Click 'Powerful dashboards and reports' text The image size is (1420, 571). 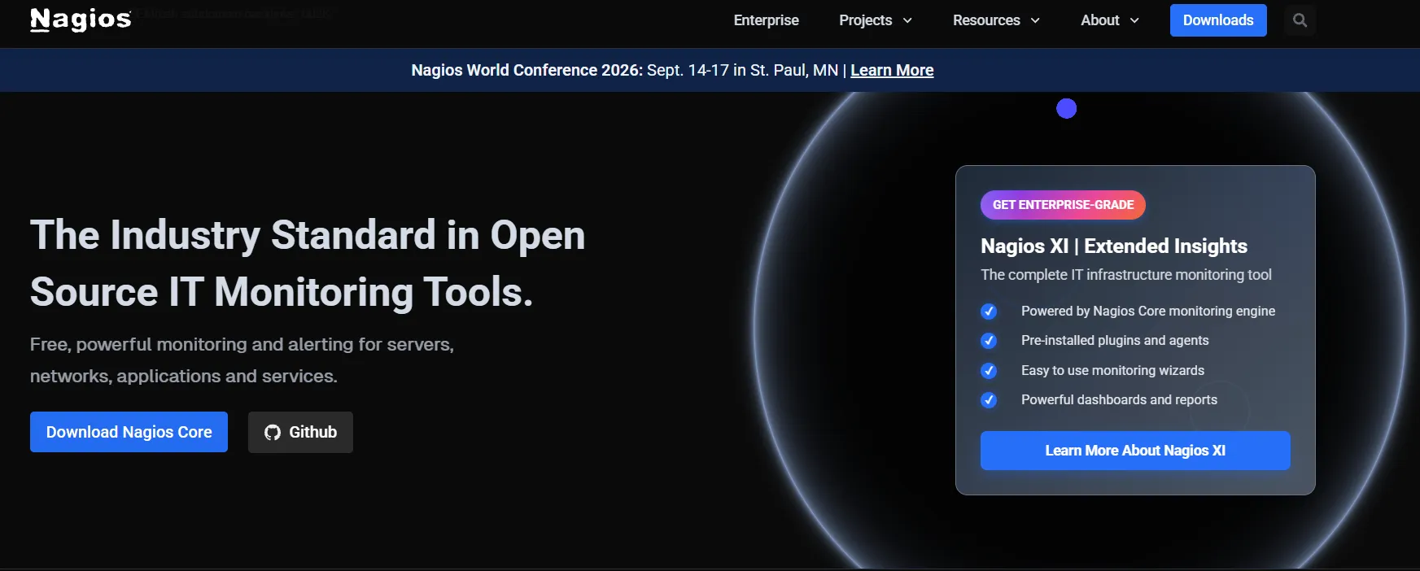pos(1119,400)
